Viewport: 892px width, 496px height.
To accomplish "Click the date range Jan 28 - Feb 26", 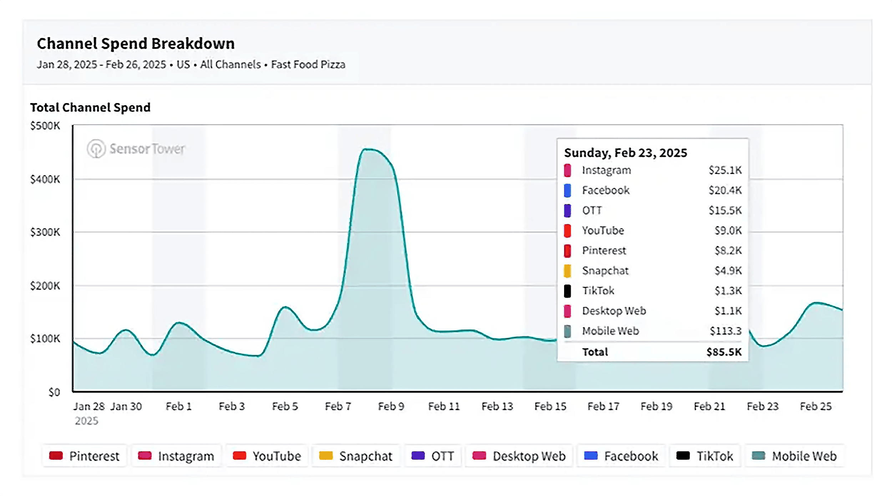I will click(102, 65).
